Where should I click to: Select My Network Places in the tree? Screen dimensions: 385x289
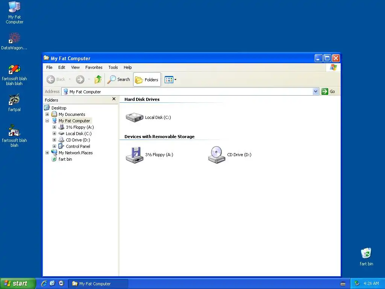[75, 153]
